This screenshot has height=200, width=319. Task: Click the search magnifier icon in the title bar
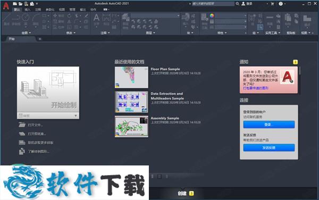[238, 4]
